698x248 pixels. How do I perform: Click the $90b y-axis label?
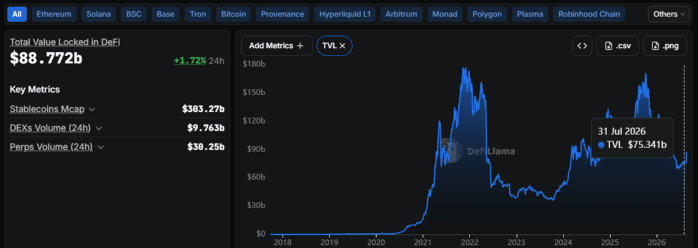[256, 149]
